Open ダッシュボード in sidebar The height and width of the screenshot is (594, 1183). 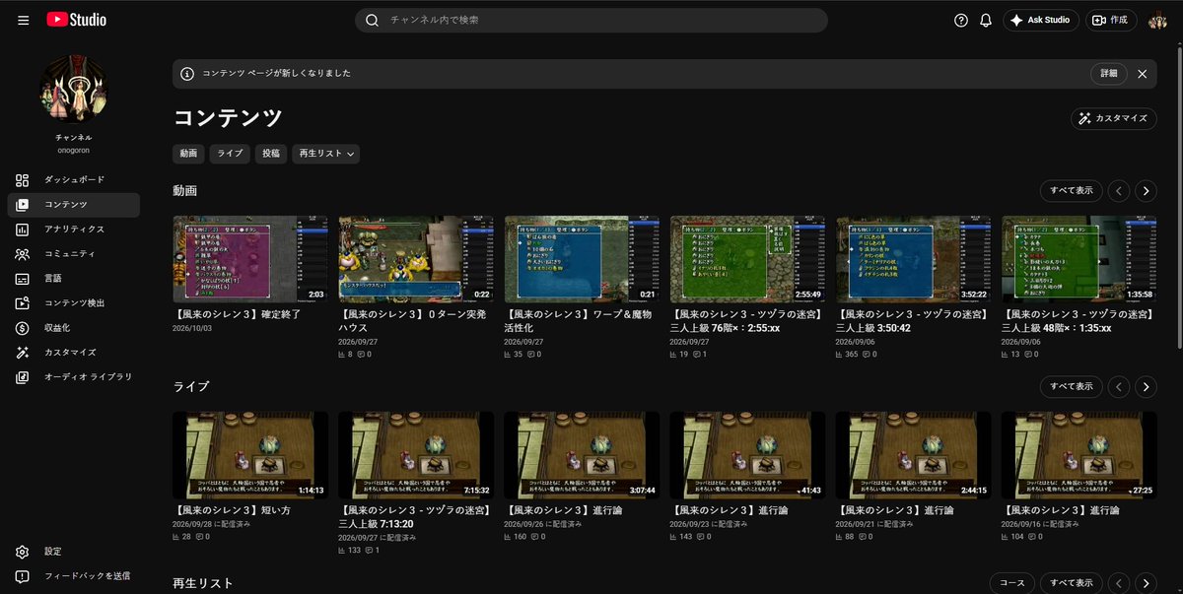coord(73,180)
